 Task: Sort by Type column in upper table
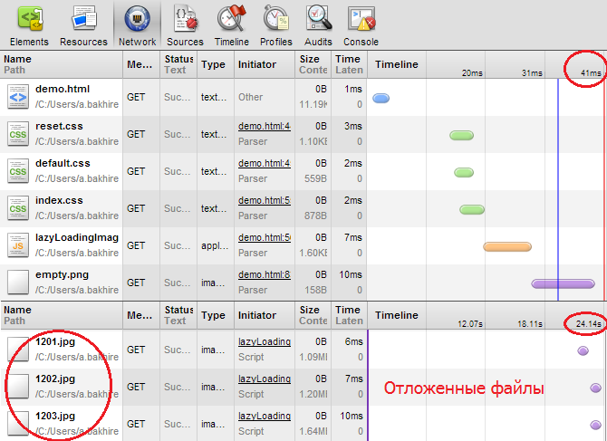[216, 64]
